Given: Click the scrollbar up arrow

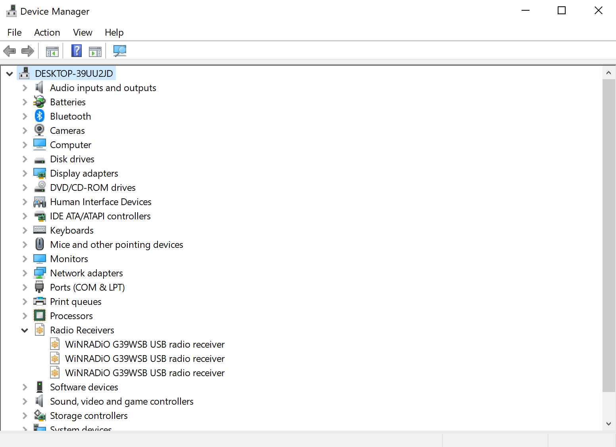Looking at the screenshot, I should 608,73.
